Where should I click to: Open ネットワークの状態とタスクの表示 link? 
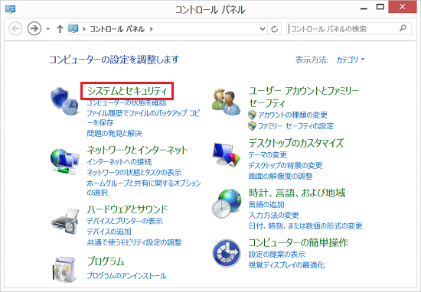pos(134,172)
